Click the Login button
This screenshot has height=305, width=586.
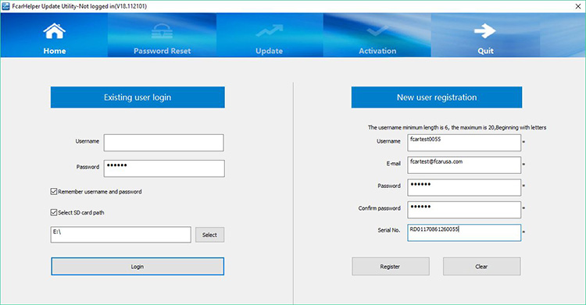pyautogui.click(x=138, y=266)
